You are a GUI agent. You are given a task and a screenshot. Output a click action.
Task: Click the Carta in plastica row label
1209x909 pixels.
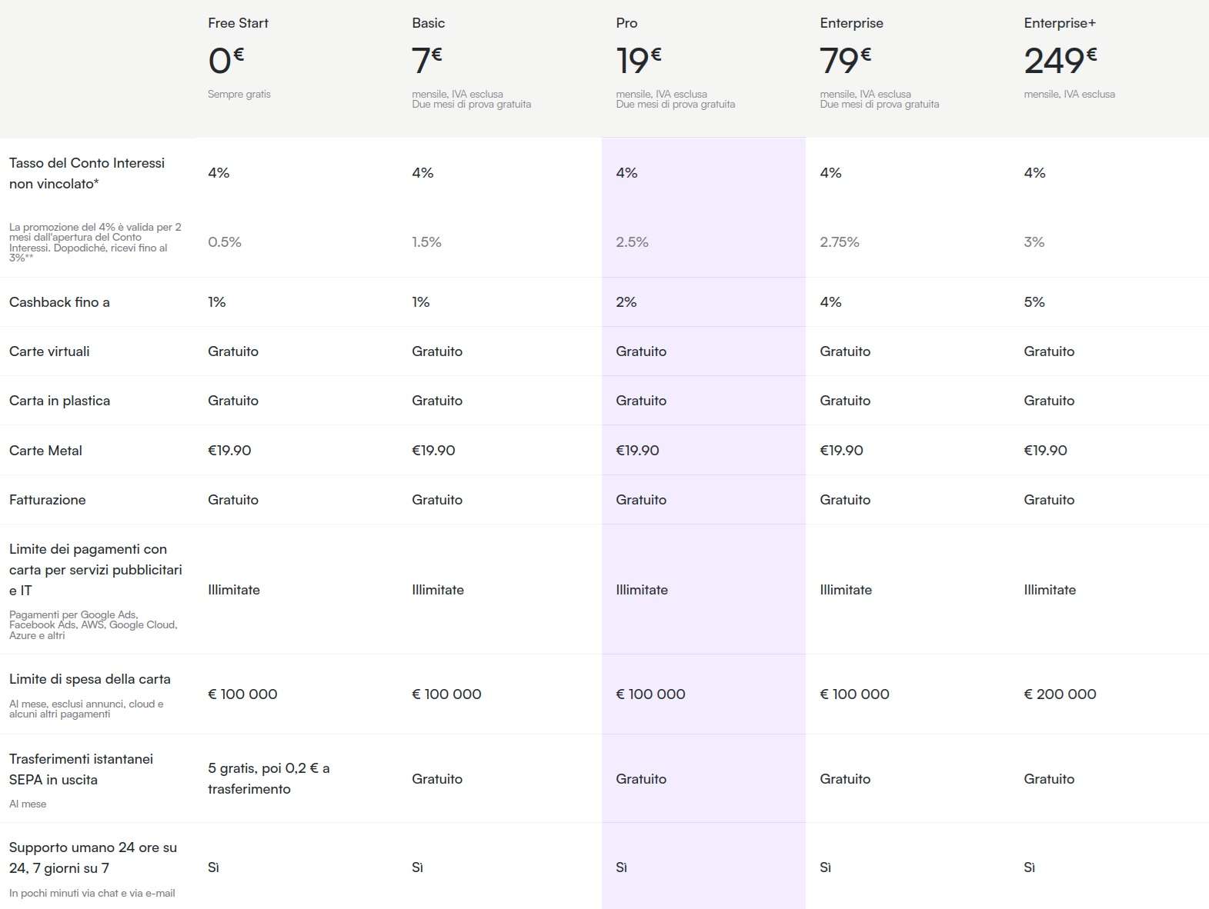(x=59, y=401)
